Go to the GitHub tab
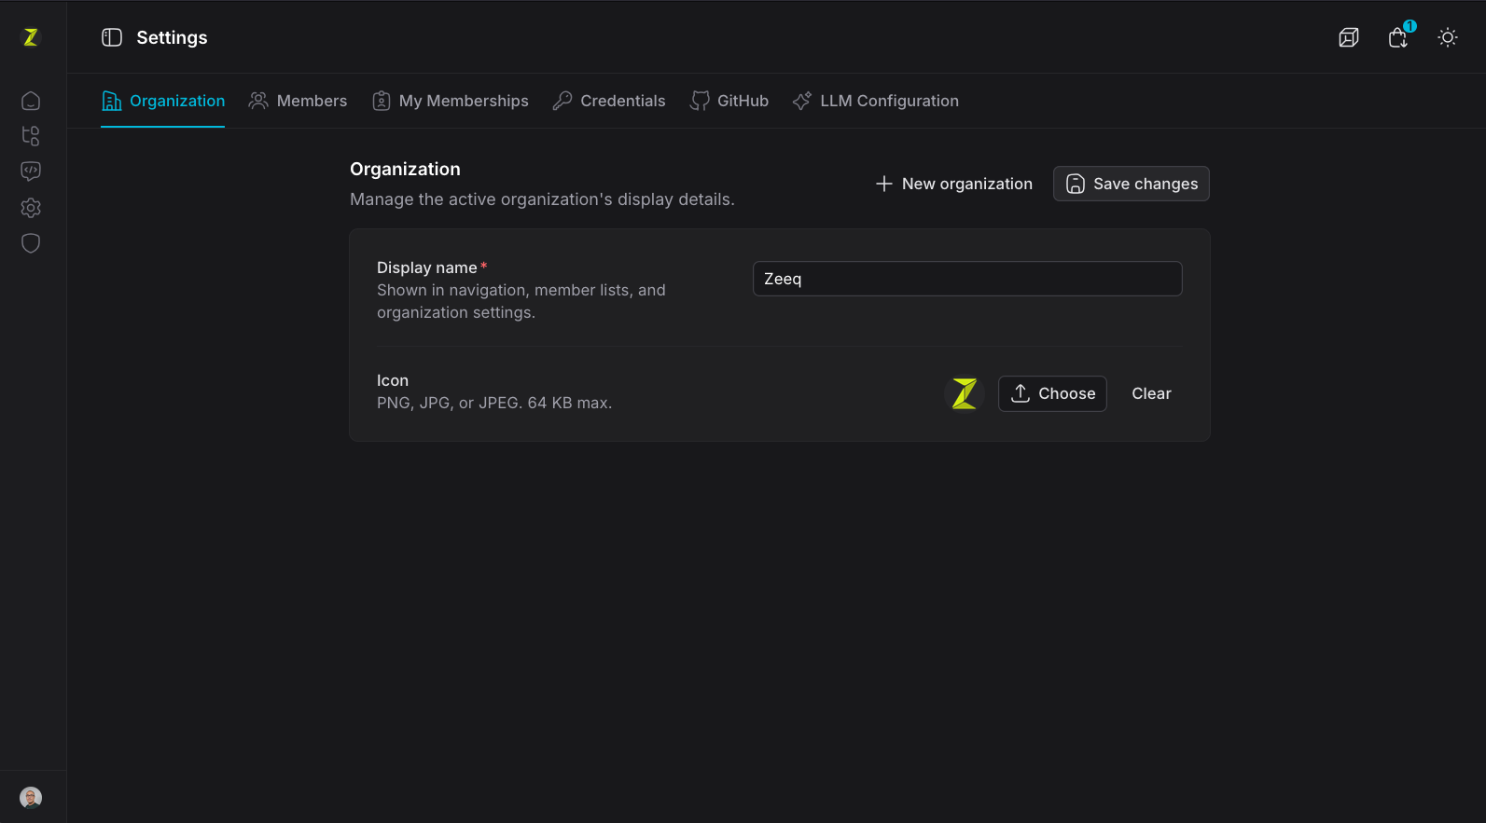This screenshot has height=823, width=1486. point(729,101)
